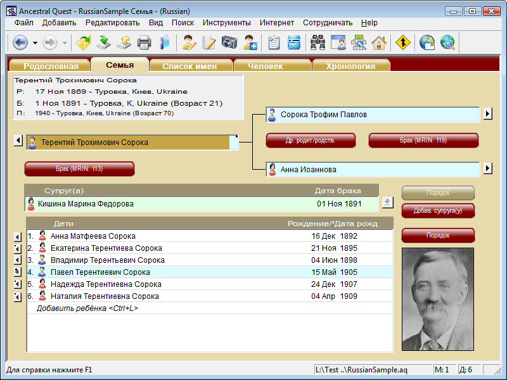Image resolution: width=507 pixels, height=380 pixels.
Task: Click the Др. родит./родств. button
Action: [311, 140]
